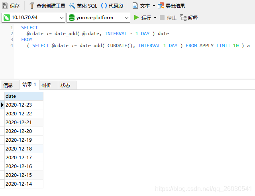Click the date column header

(x=24, y=96)
